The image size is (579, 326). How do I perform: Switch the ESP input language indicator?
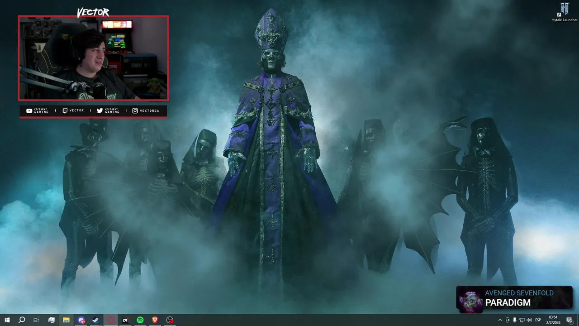click(x=538, y=320)
